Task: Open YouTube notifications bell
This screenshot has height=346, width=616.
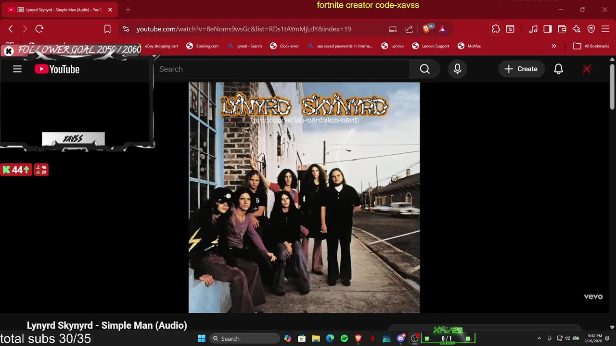Action: pos(558,69)
